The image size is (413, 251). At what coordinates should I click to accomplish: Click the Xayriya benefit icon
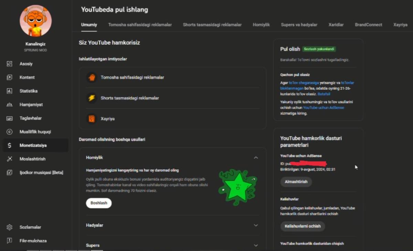[92, 119]
